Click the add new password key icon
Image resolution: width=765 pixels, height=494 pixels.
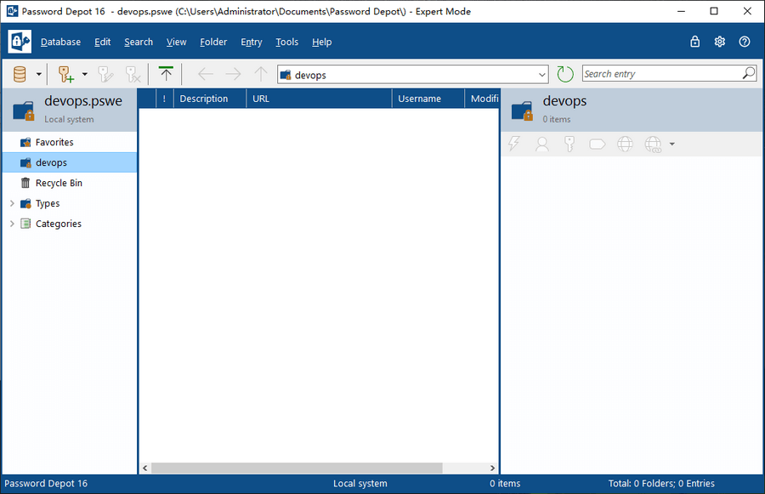pyautogui.click(x=66, y=74)
